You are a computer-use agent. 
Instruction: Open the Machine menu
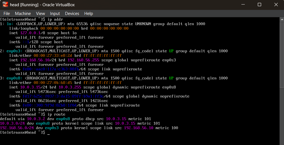pos(23,14)
